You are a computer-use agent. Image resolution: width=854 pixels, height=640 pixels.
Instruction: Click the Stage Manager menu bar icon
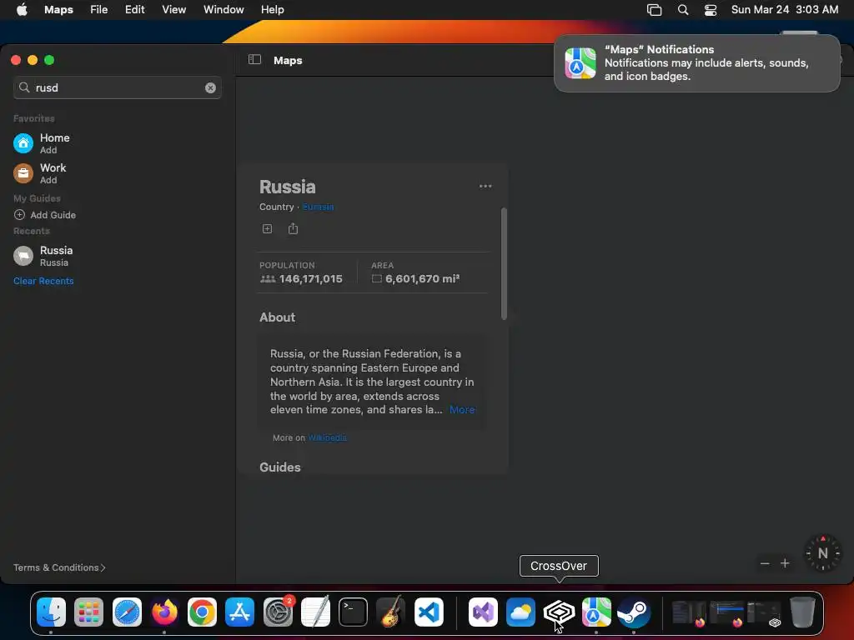point(654,10)
